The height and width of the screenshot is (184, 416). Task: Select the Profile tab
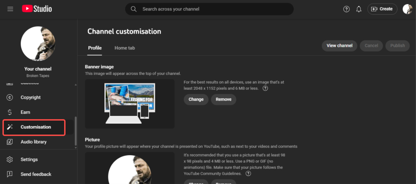point(95,48)
